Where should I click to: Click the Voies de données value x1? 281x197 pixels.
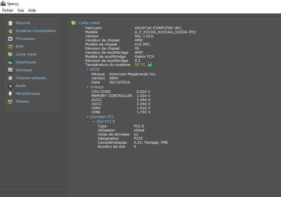[x=136, y=134]
